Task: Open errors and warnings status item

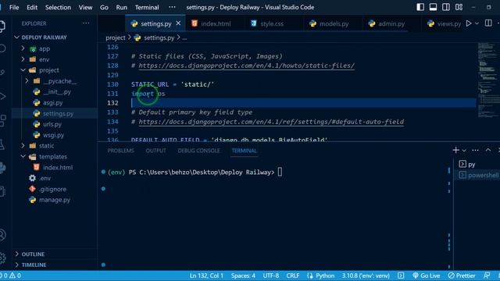Action: (x=11, y=276)
